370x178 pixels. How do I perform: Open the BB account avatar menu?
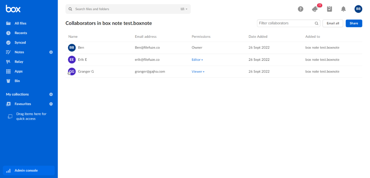358,9
